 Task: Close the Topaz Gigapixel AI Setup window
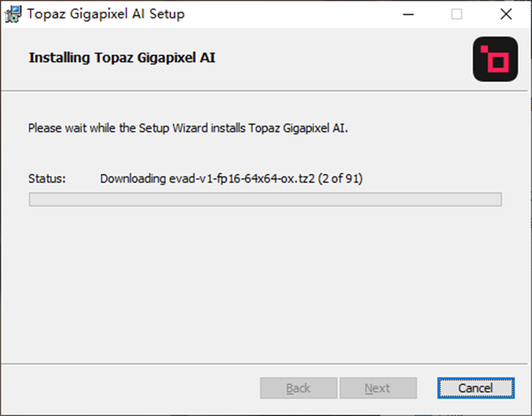505,15
